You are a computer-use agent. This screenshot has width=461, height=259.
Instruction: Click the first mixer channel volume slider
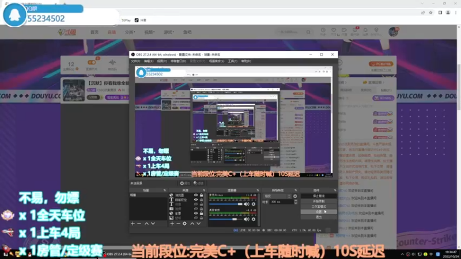225,204
